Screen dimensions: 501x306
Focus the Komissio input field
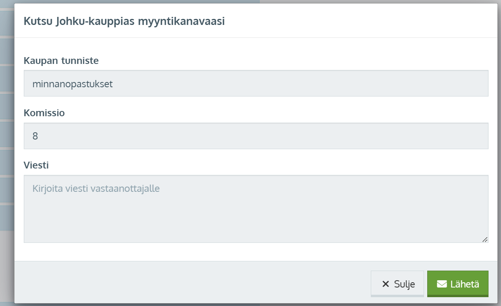coord(256,136)
